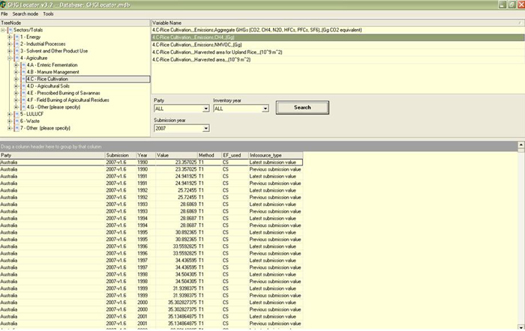Click the node icon beside 4.A - Enteric Fermentation
525x331 pixels.
tap(22, 64)
